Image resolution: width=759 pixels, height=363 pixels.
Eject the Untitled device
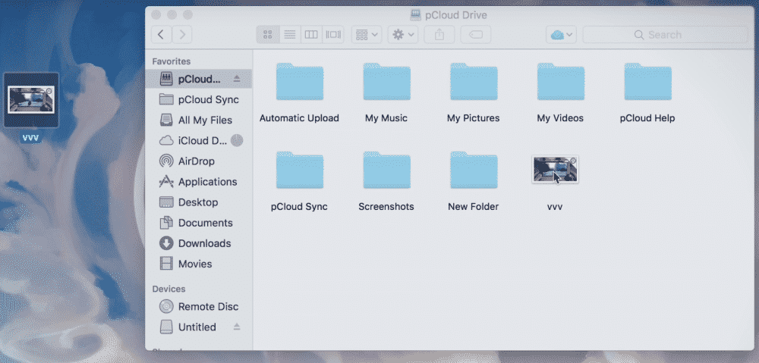237,327
